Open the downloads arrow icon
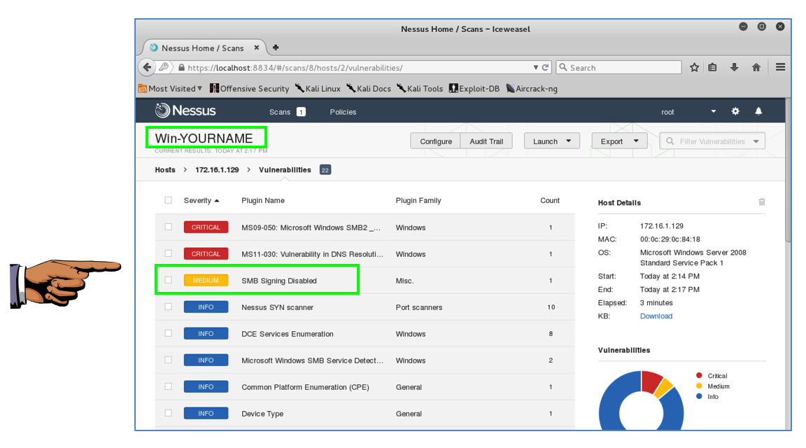This screenshot has width=806, height=448. pyautogui.click(x=734, y=67)
